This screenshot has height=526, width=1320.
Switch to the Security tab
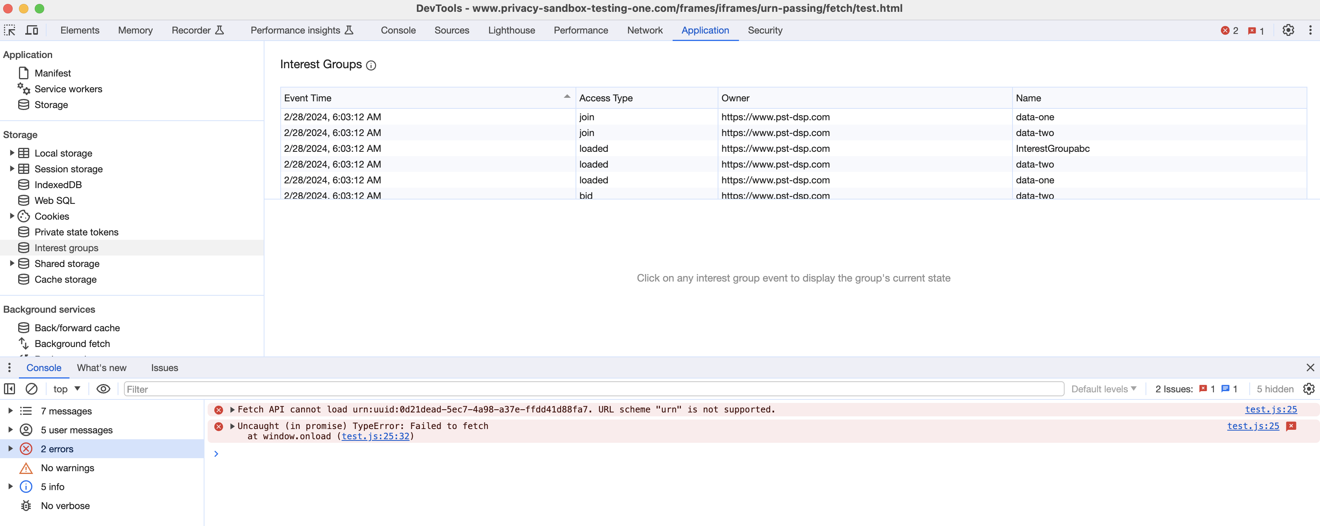pyautogui.click(x=765, y=30)
